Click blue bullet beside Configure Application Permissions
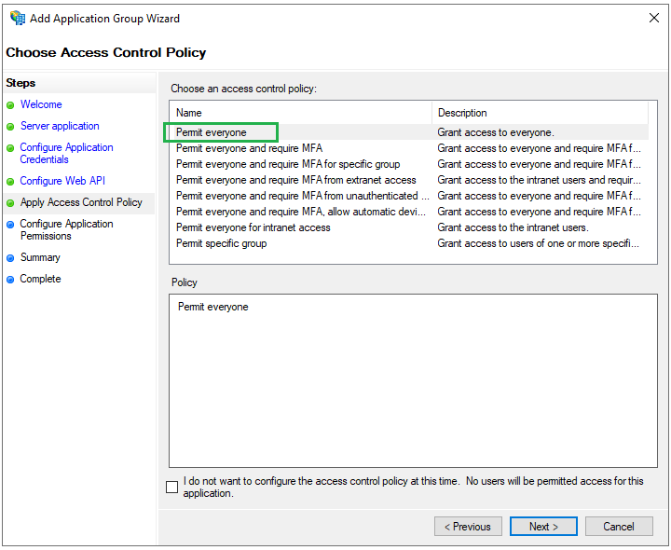 point(10,225)
